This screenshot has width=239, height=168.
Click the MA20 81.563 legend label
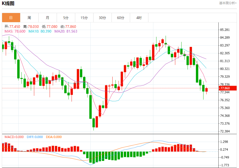pyautogui.click(x=66, y=31)
